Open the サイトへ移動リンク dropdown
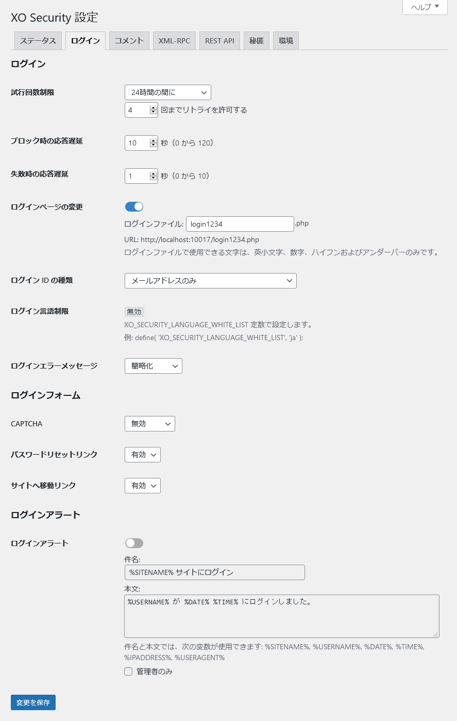457x721 pixels. 142,485
